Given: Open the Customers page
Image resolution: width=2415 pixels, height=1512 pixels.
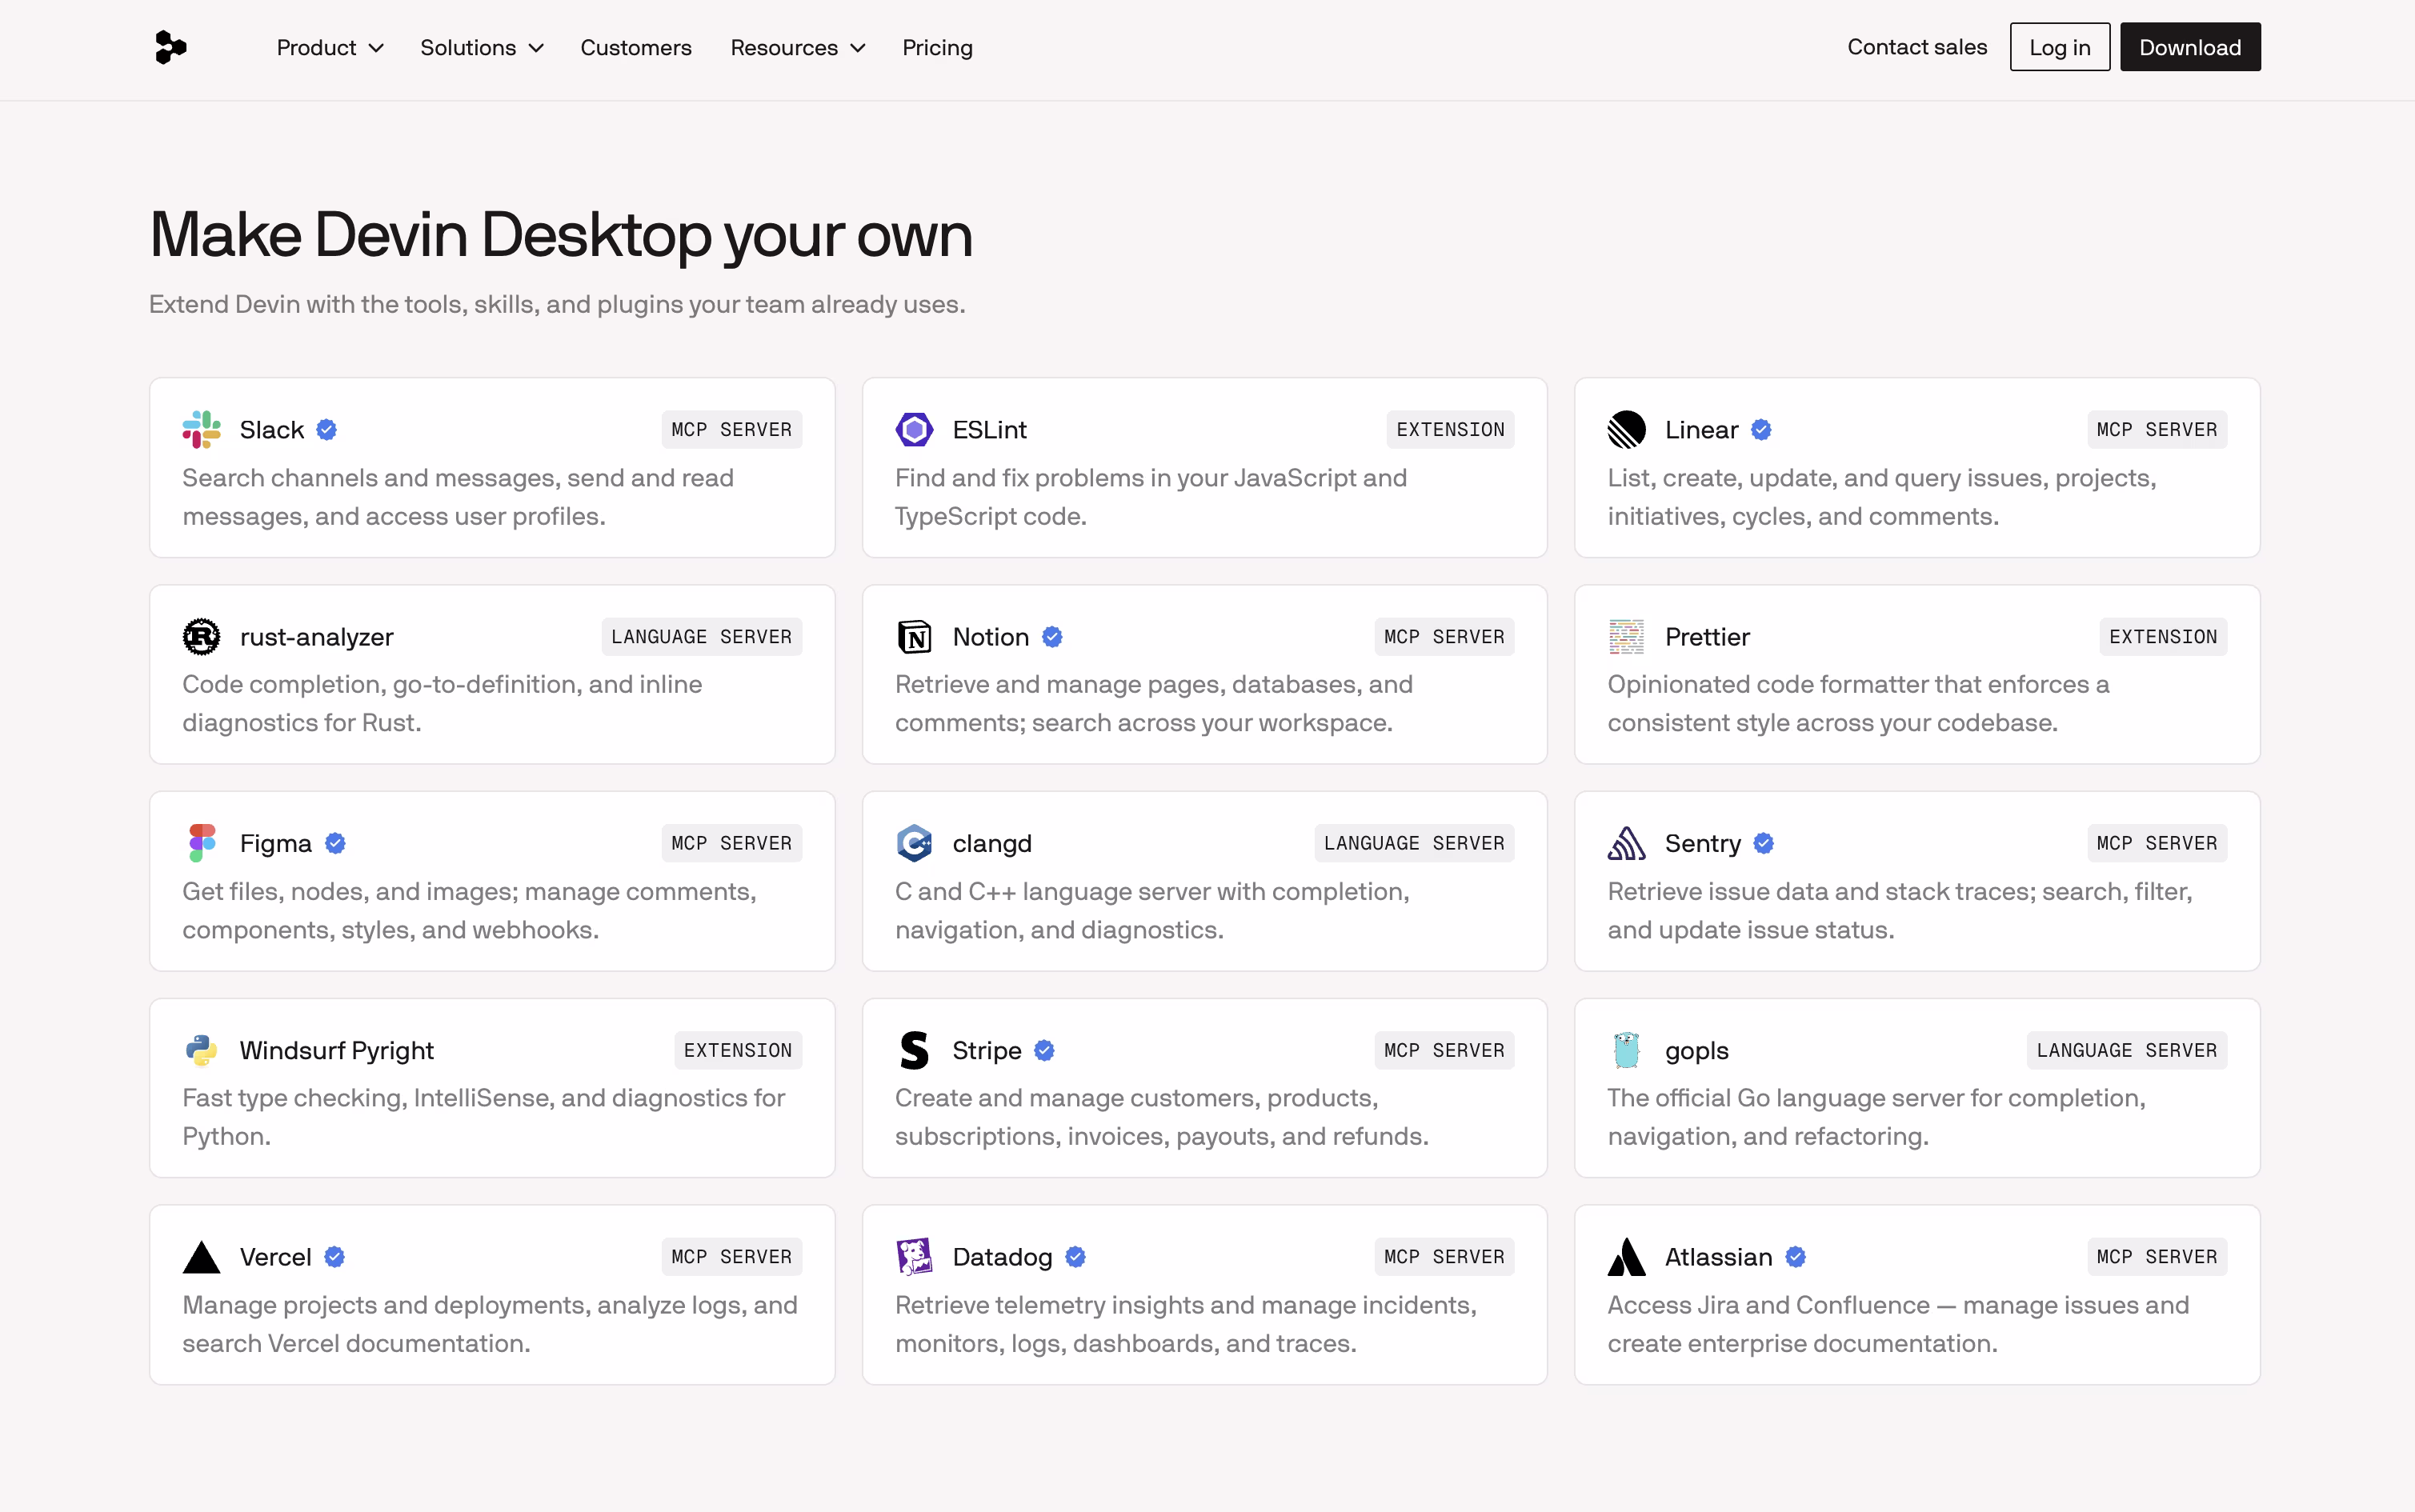Looking at the screenshot, I should click(636, 47).
